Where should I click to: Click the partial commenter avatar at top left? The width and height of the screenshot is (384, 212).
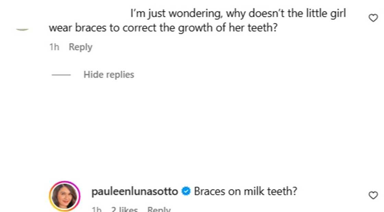click(x=23, y=30)
